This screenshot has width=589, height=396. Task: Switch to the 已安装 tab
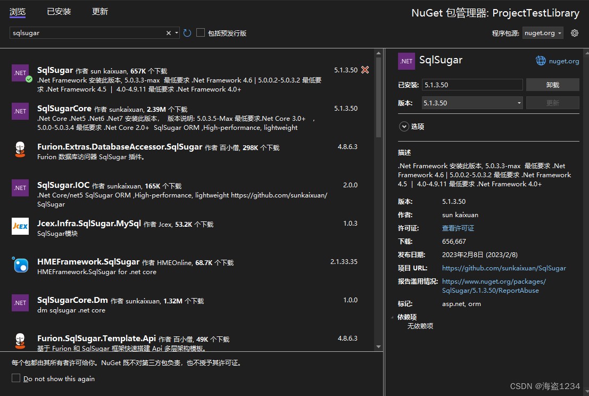(59, 11)
